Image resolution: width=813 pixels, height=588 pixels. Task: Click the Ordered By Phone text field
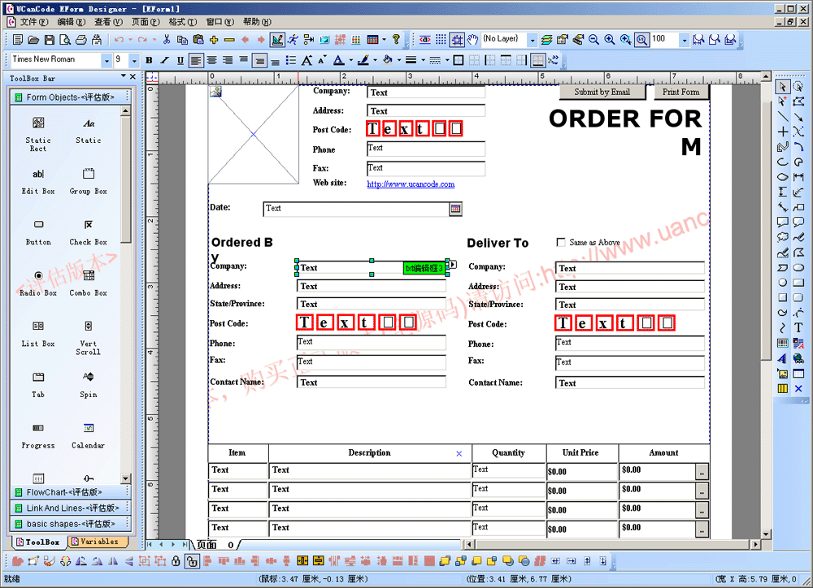click(x=371, y=342)
